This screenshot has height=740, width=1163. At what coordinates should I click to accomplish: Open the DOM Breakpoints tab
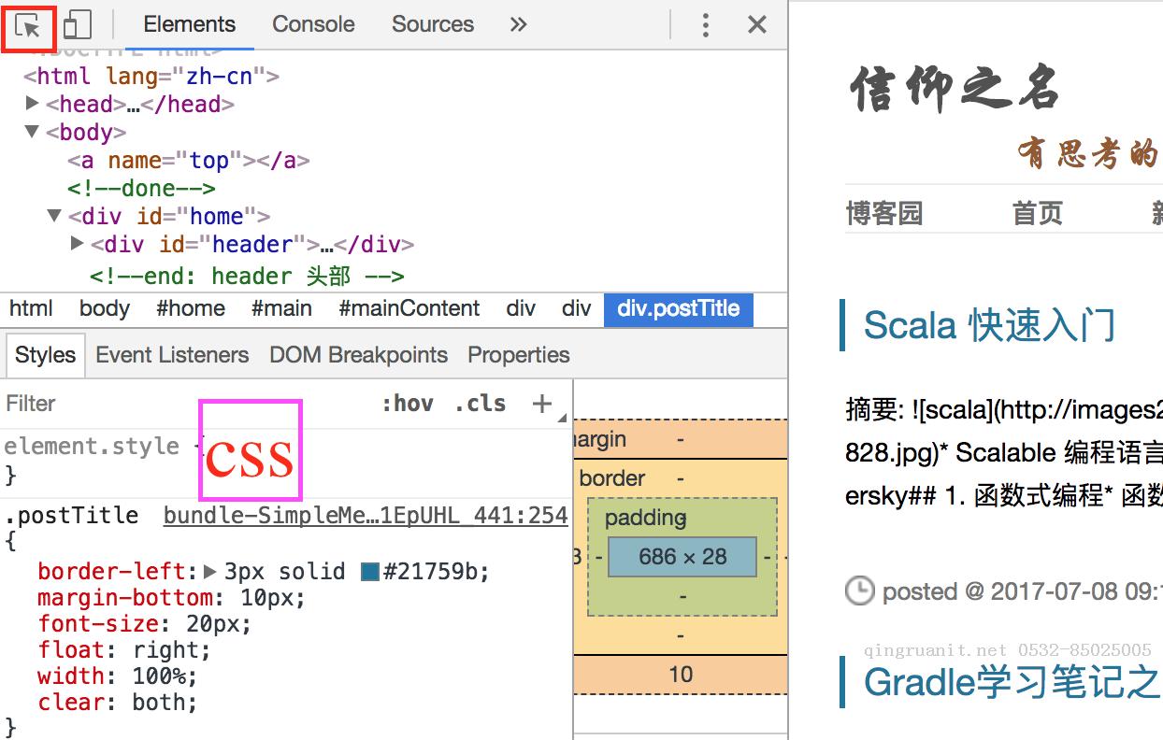point(359,355)
